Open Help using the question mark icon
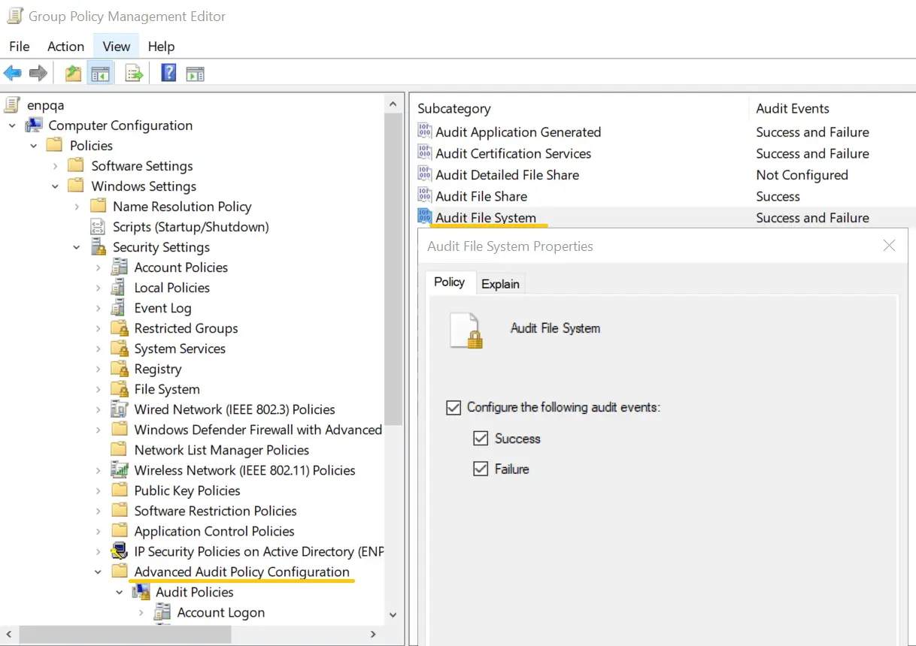The image size is (916, 646). tap(168, 72)
